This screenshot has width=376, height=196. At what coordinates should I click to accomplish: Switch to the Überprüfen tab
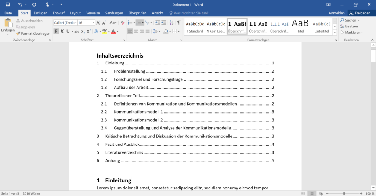[x=137, y=13]
